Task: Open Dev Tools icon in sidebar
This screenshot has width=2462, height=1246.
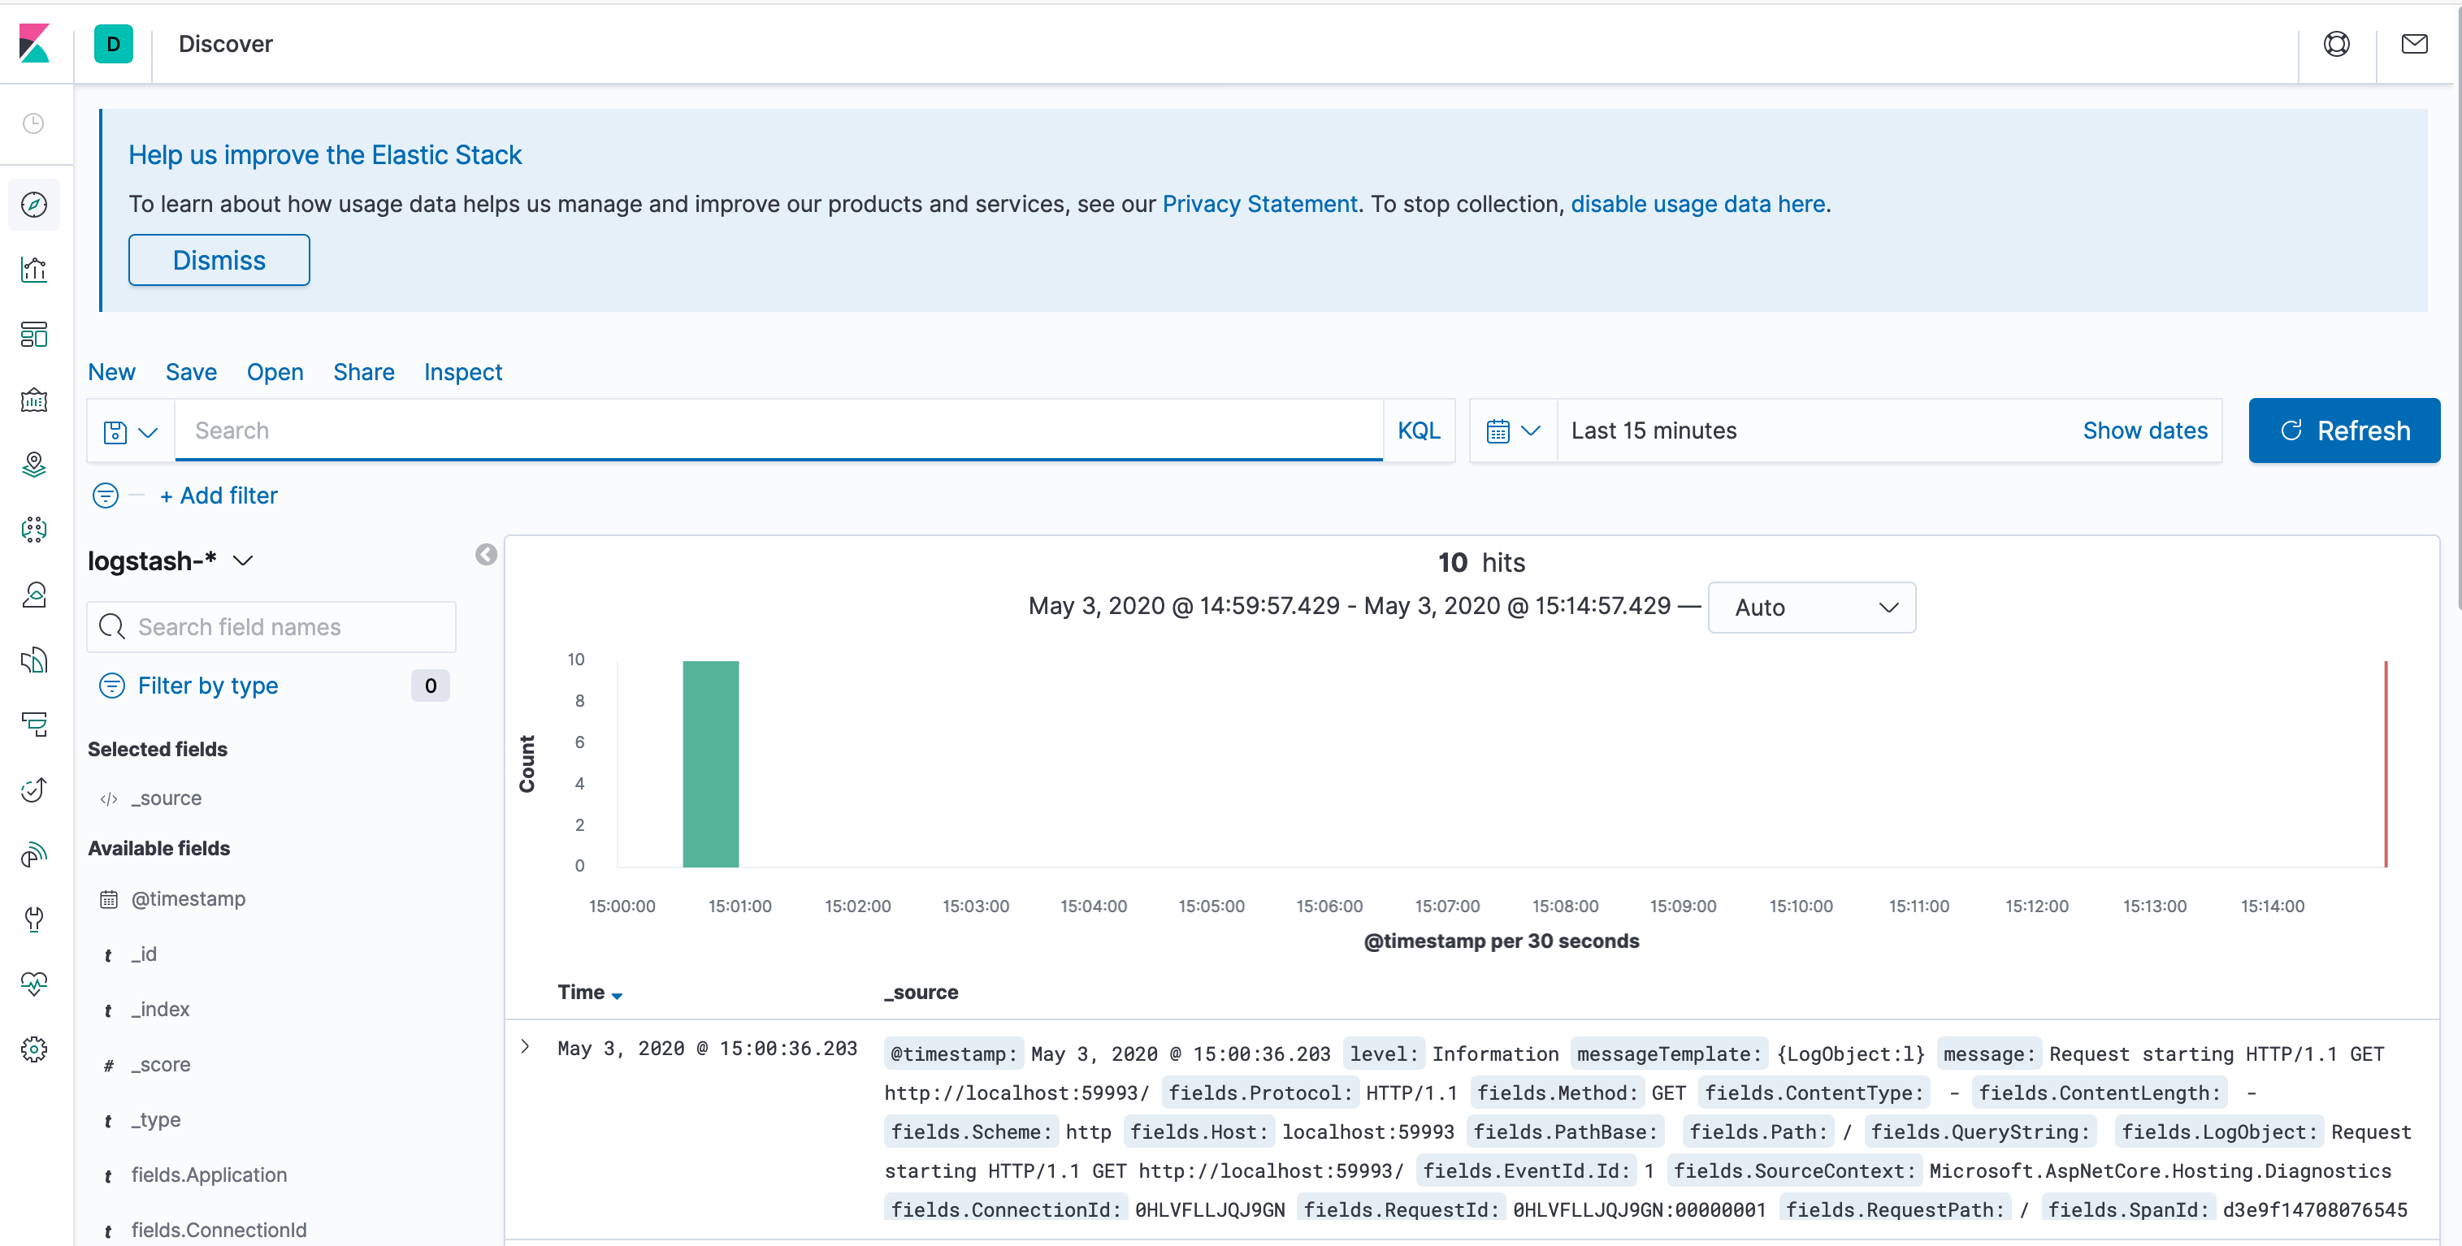Action: point(34,919)
